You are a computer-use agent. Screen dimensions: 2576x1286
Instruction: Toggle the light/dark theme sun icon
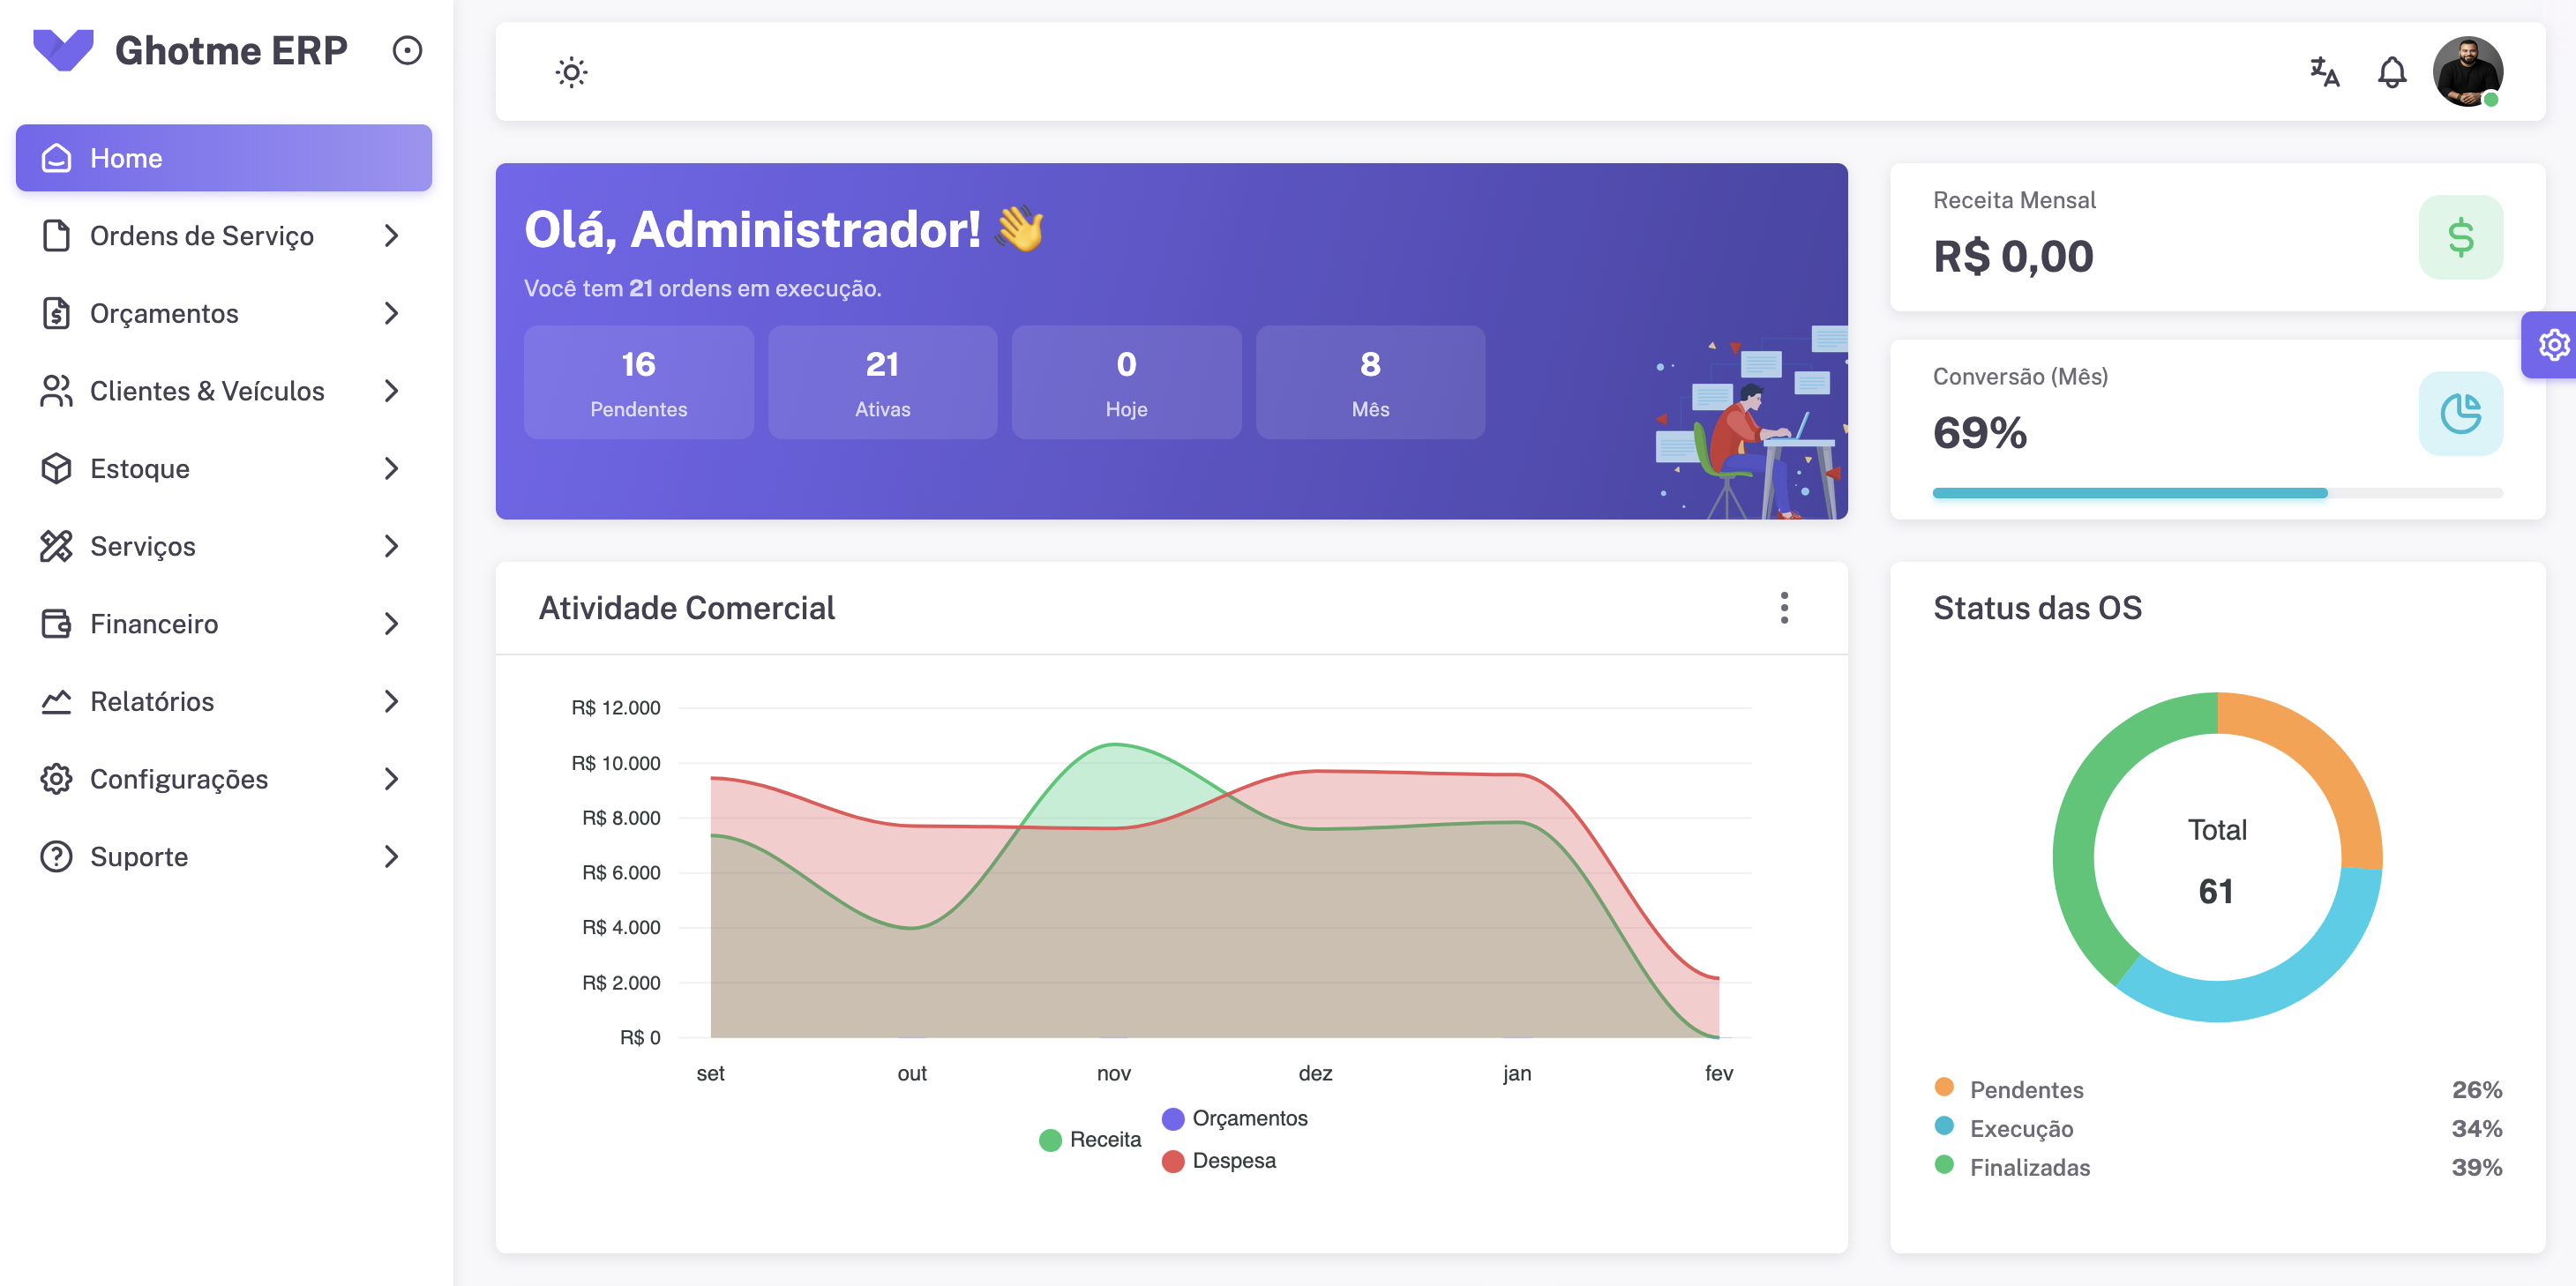(x=570, y=71)
